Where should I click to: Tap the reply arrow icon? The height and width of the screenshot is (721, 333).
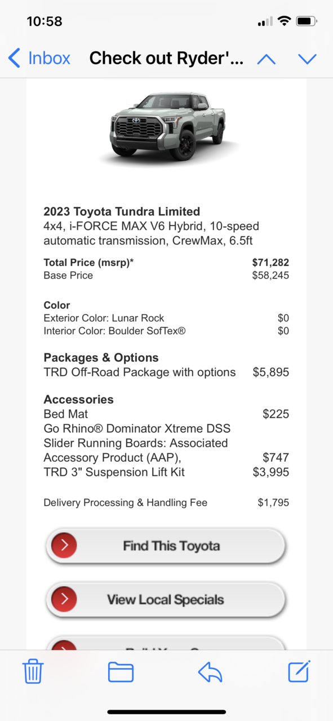(x=210, y=671)
